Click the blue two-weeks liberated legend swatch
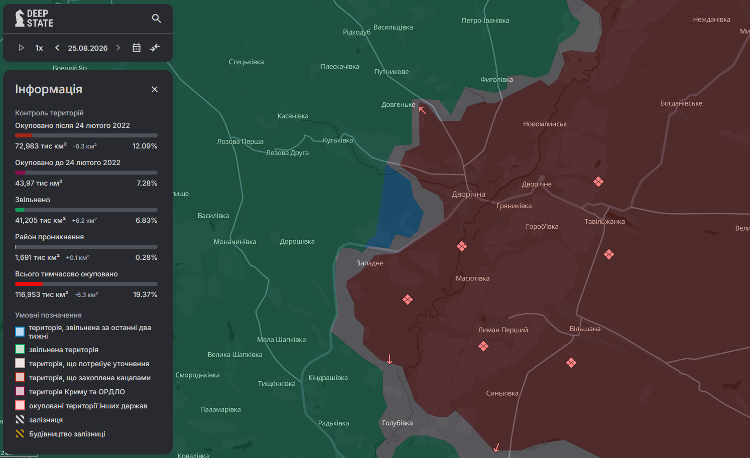Viewport: 750px width, 458px height. [20, 332]
